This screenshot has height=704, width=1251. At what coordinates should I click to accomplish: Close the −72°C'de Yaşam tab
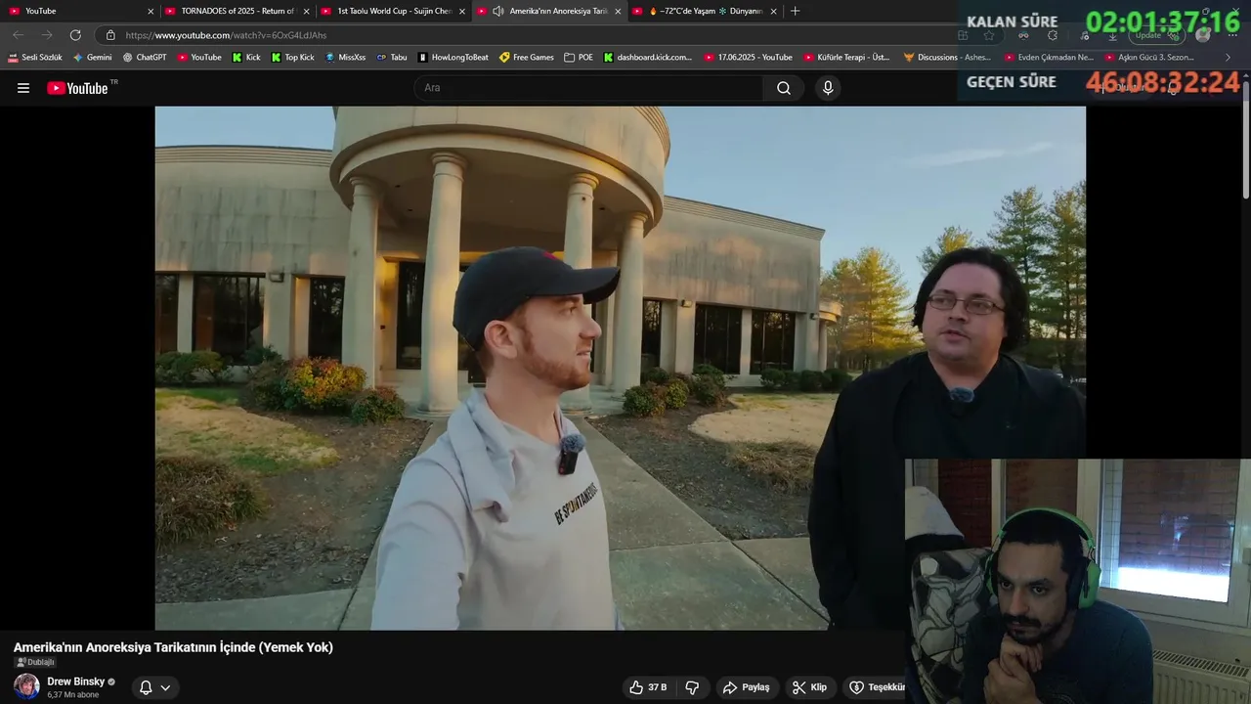(x=774, y=12)
